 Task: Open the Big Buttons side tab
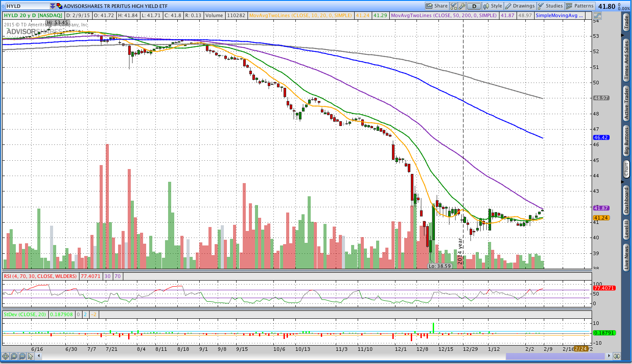[626, 141]
